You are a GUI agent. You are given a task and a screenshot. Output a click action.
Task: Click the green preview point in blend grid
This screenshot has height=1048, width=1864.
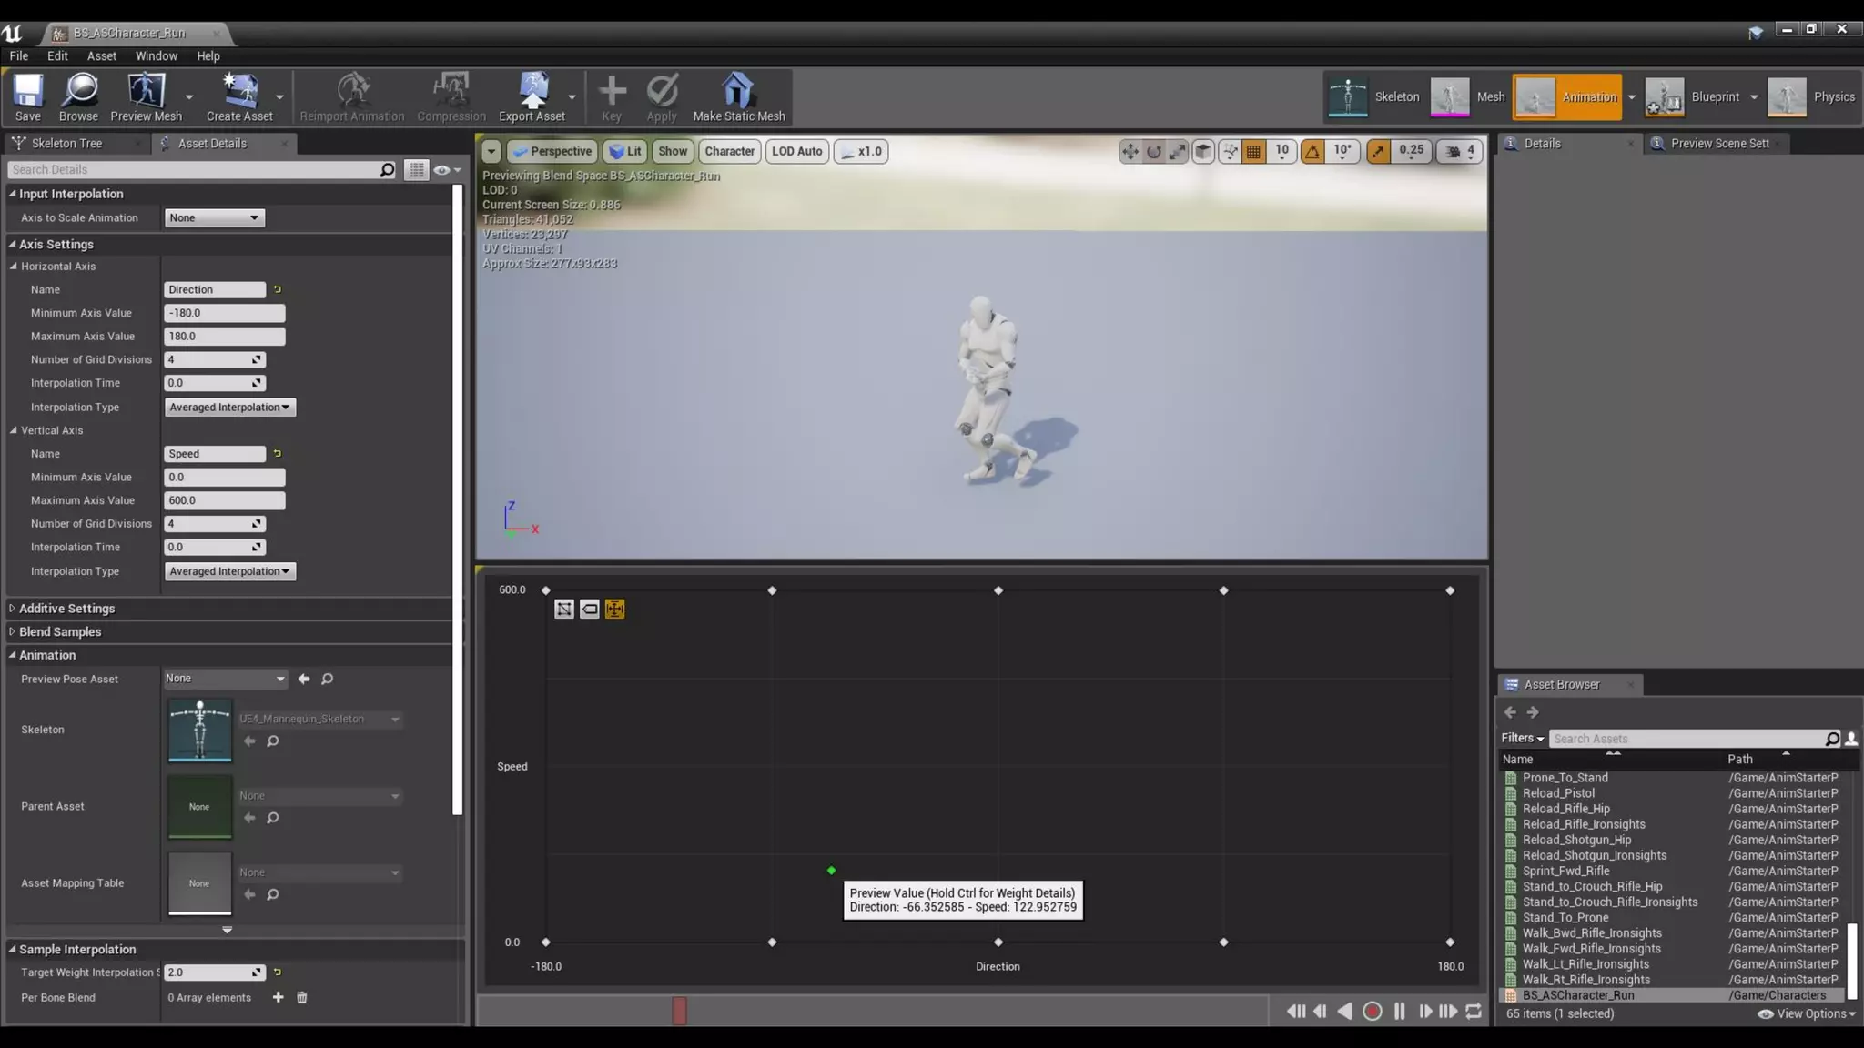[x=831, y=871]
